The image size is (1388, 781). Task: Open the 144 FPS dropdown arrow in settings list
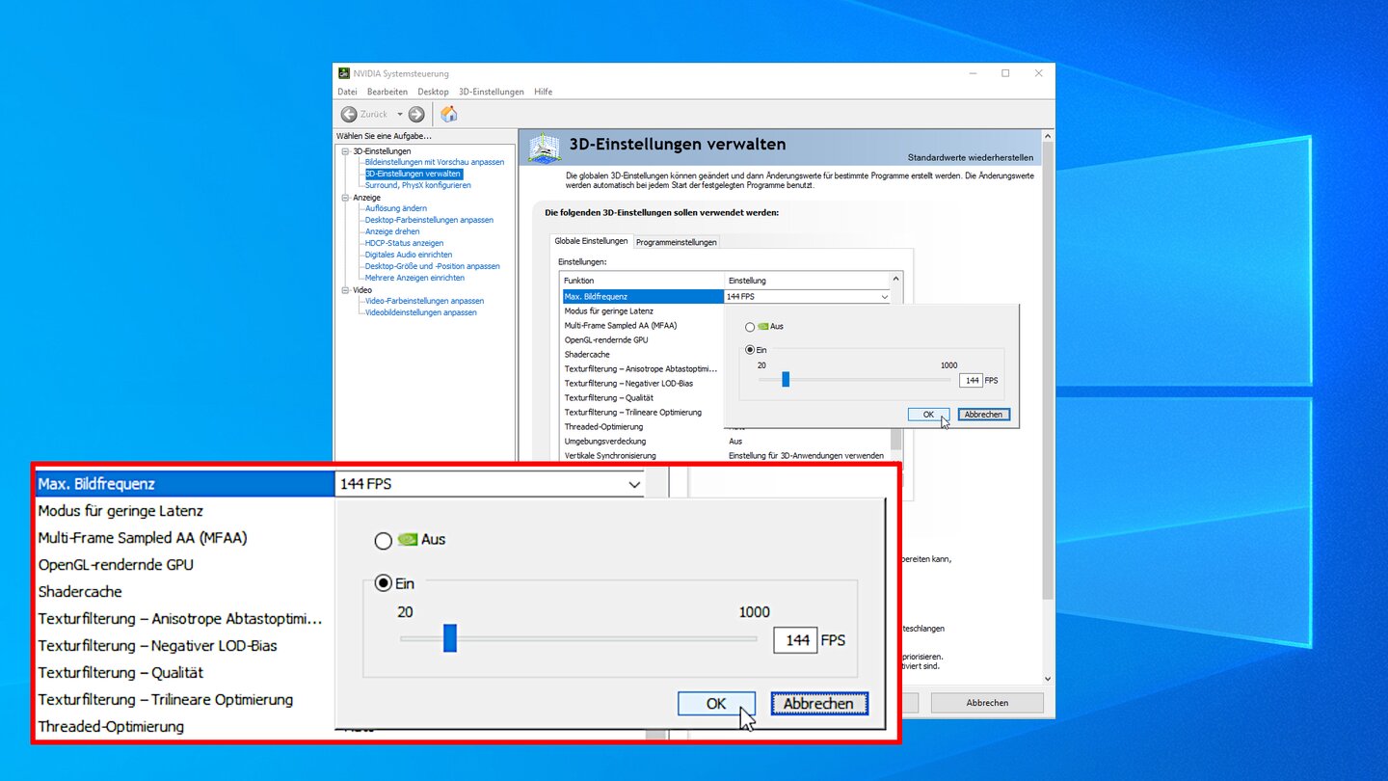(x=885, y=297)
